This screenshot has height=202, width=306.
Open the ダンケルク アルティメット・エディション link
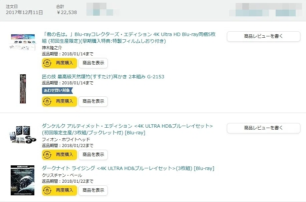click(x=127, y=129)
